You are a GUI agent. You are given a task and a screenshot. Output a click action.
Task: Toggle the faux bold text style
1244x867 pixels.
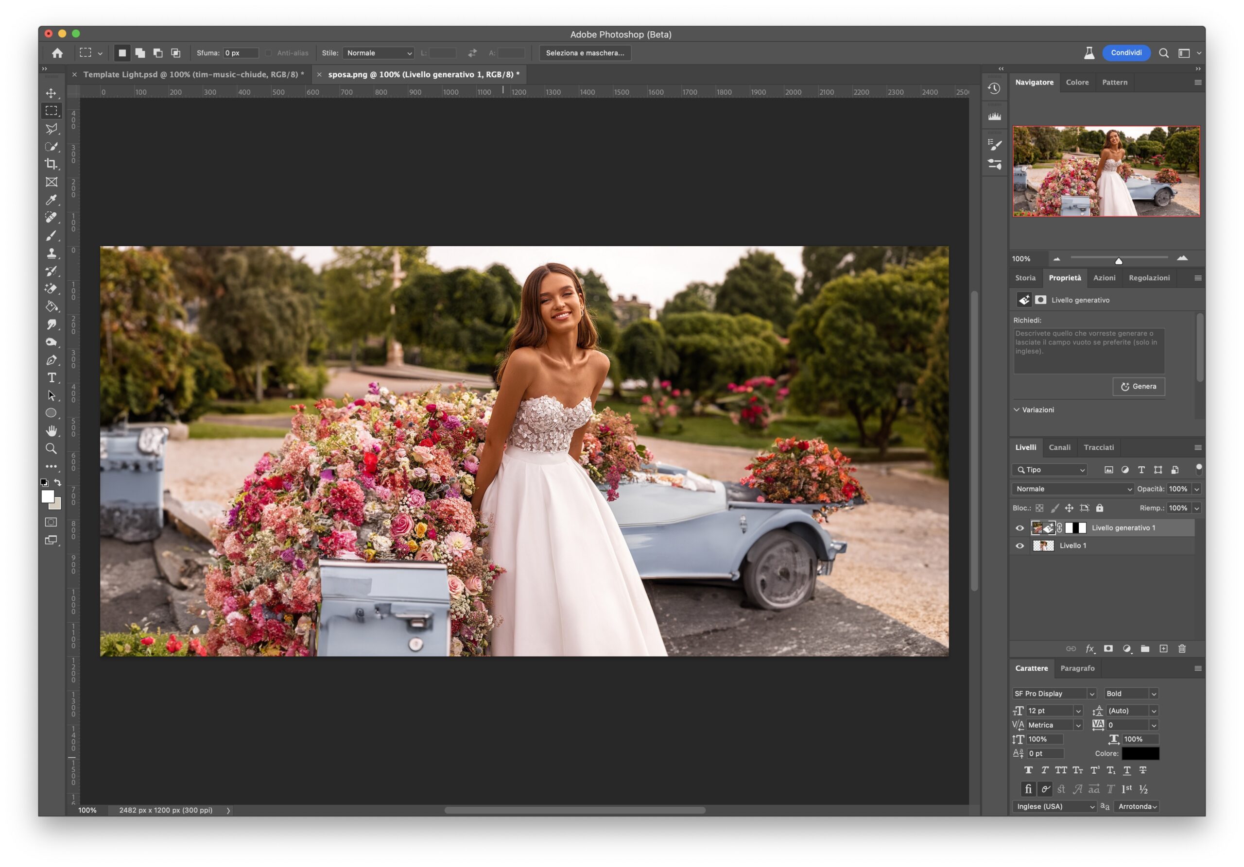click(1028, 770)
